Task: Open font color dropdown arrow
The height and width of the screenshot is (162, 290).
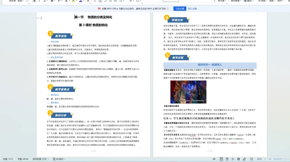Action: (84, 1)
